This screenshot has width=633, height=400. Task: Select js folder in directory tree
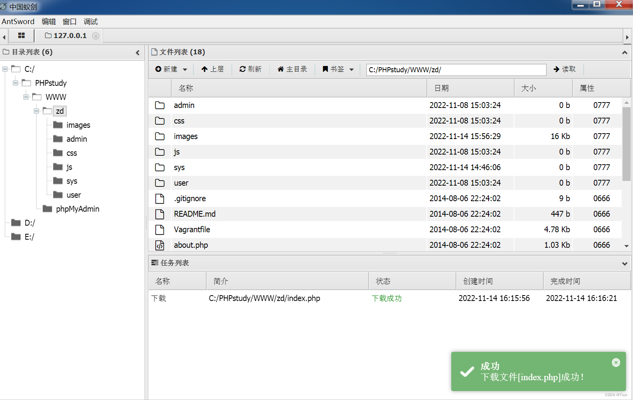[69, 167]
